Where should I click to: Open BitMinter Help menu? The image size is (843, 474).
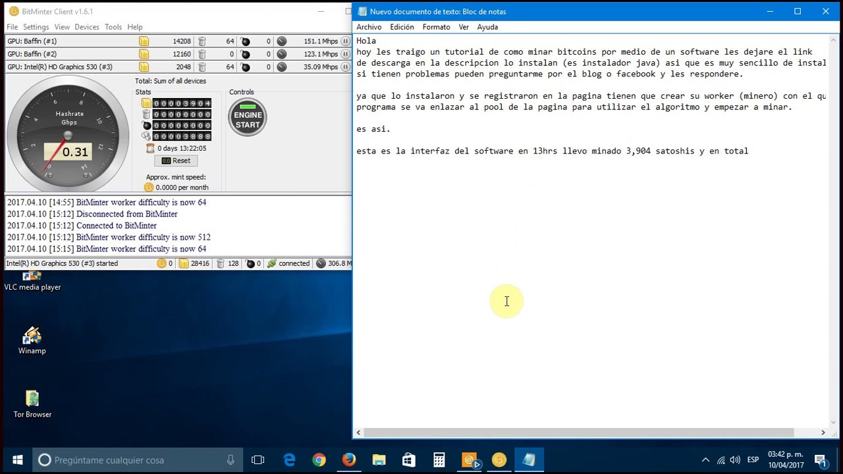135,27
